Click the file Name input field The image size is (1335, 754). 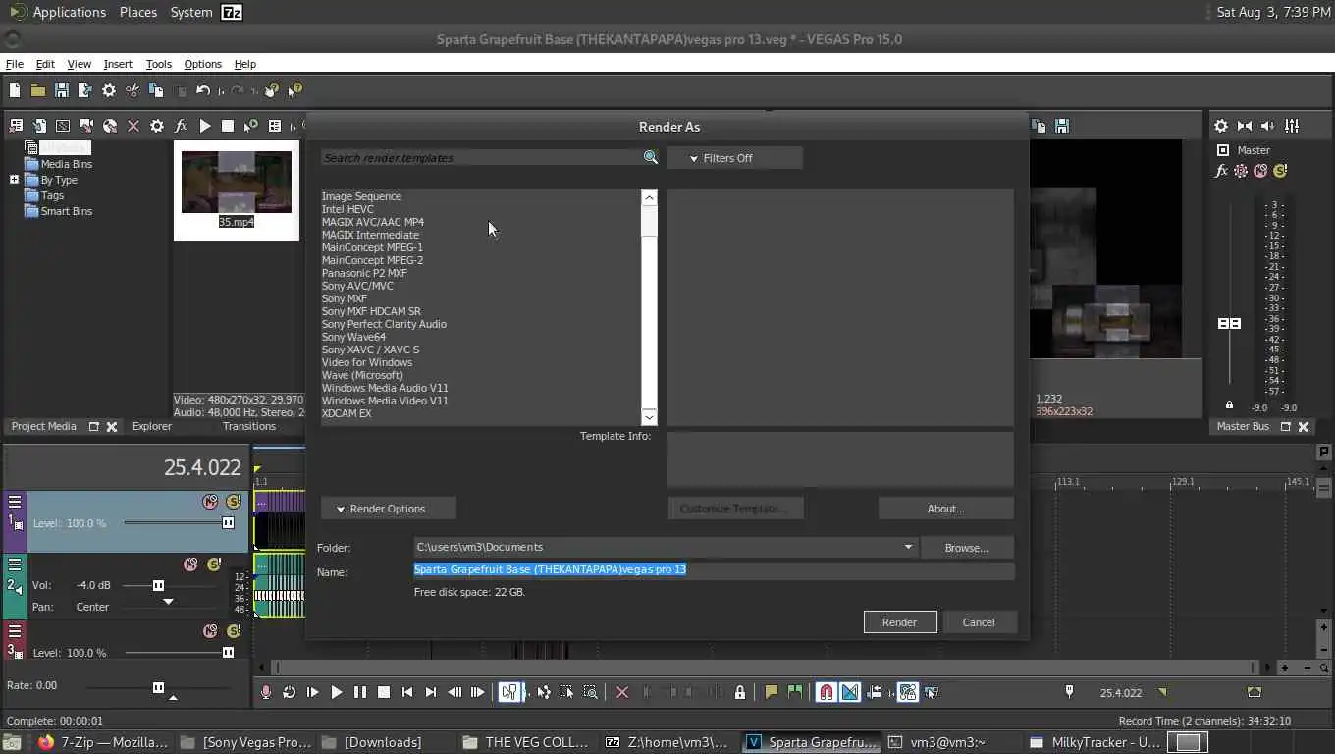[714, 570]
